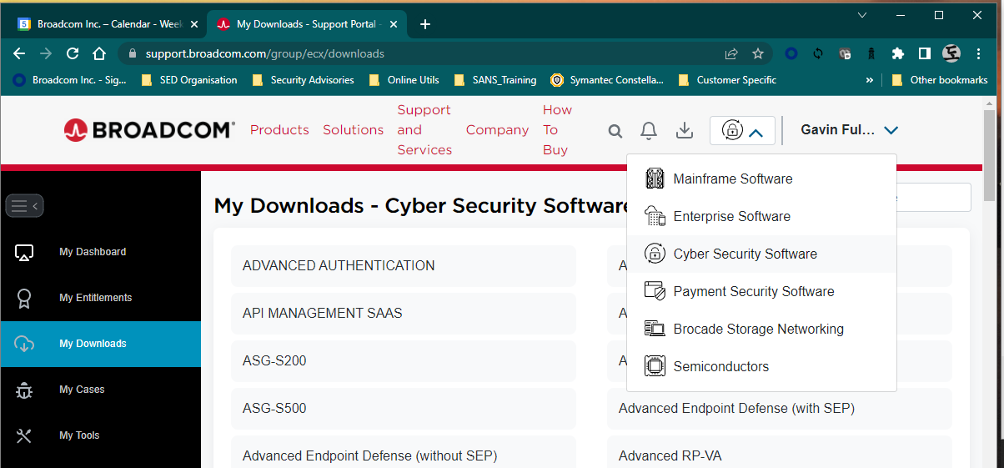Click the Brocade Storage laptop icon
Image resolution: width=1004 pixels, height=468 pixels.
(x=655, y=329)
